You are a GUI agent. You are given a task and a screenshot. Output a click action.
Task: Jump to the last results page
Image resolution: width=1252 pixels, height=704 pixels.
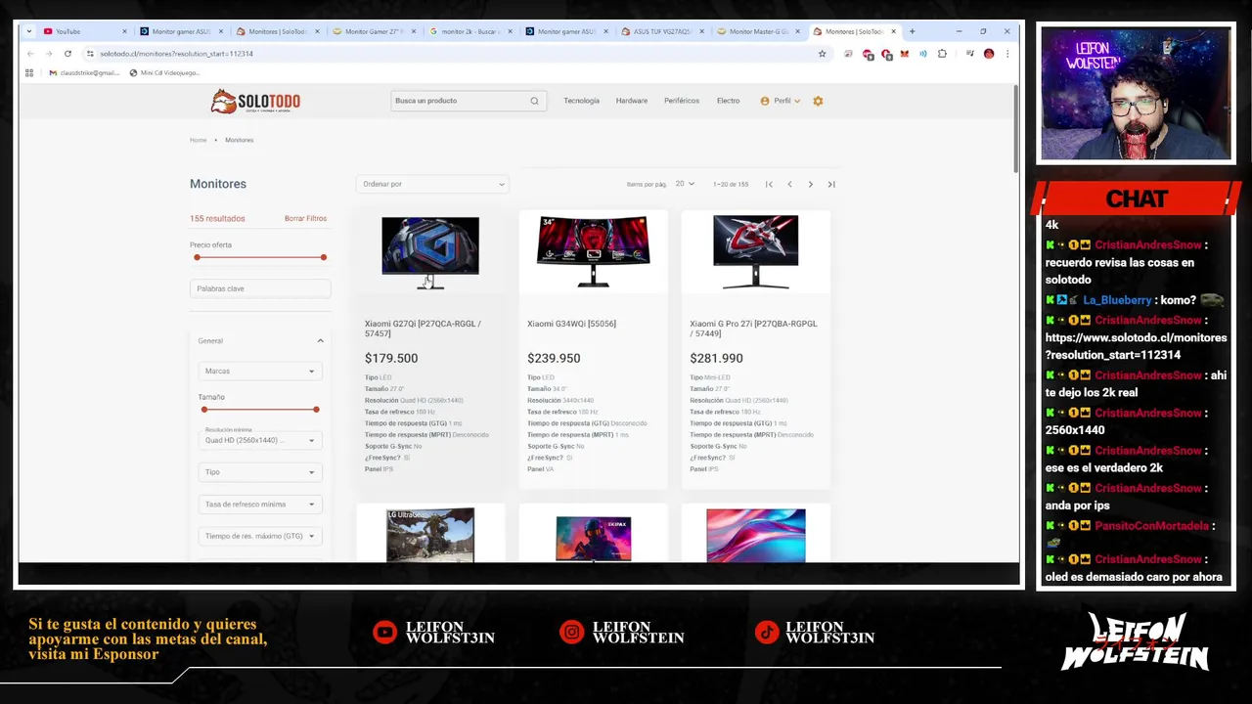831,184
